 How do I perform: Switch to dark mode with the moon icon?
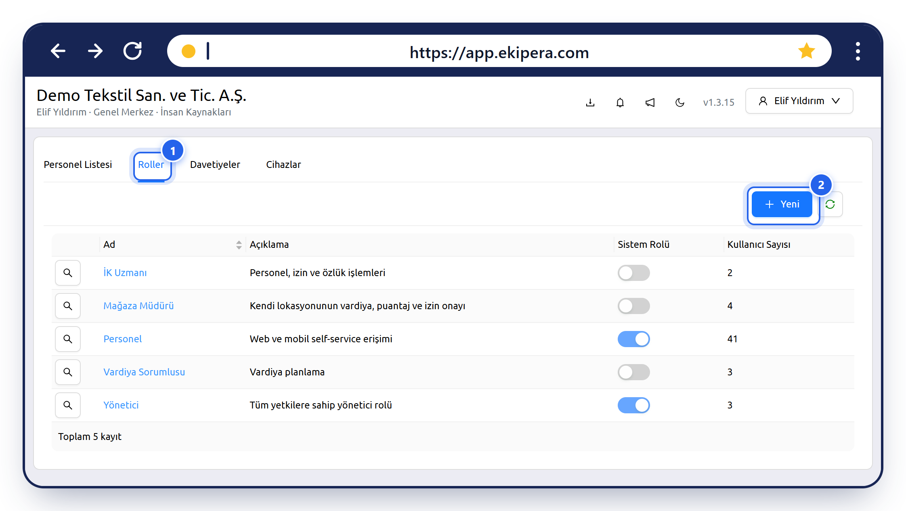(680, 103)
